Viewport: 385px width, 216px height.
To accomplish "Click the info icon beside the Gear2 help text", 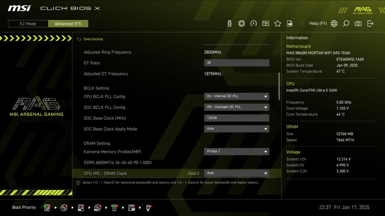I will (78, 183).
